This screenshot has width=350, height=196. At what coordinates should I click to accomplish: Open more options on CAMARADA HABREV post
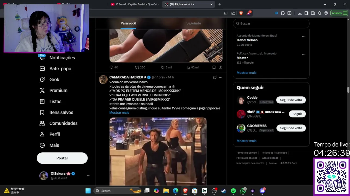220,77
